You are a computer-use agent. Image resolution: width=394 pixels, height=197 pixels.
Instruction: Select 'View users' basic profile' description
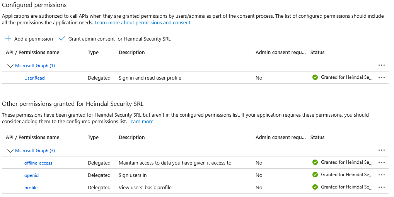(145, 187)
